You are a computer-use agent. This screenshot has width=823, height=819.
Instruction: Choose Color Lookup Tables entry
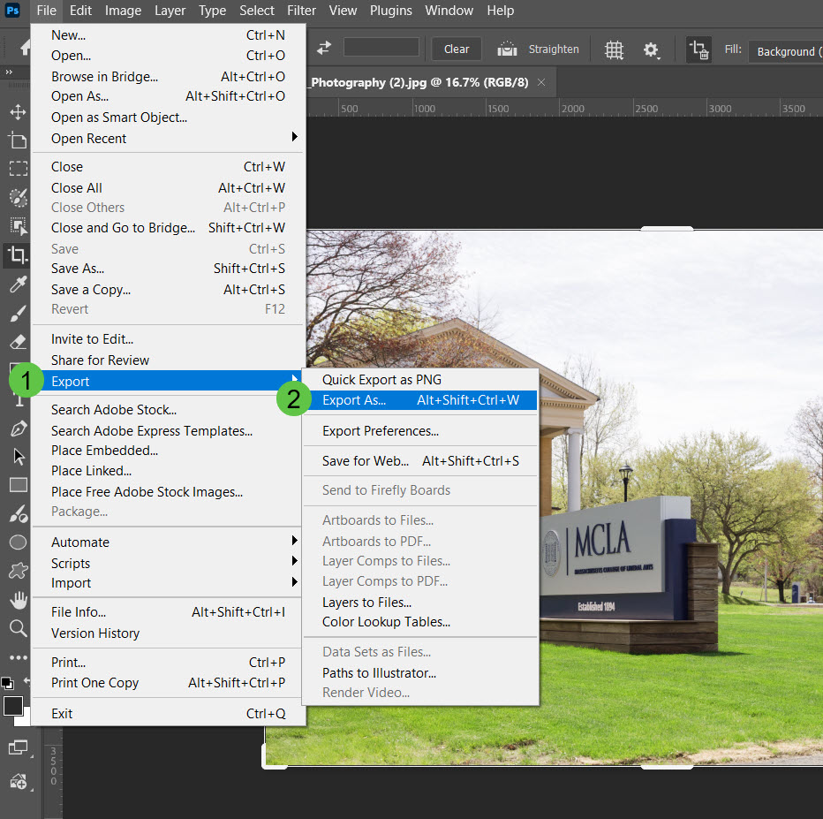tap(420, 622)
